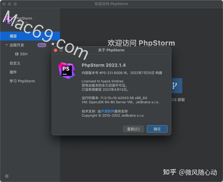The width and height of the screenshot is (223, 182).
Task: Open Settings via the gear icon
Action: pyautogui.click(x=7, y=176)
